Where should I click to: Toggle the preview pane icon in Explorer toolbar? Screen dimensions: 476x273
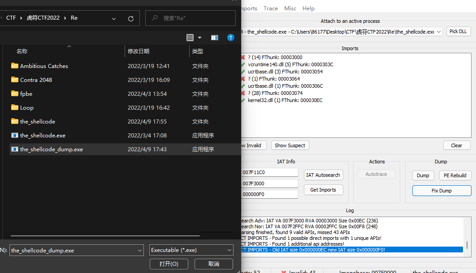tap(214, 38)
